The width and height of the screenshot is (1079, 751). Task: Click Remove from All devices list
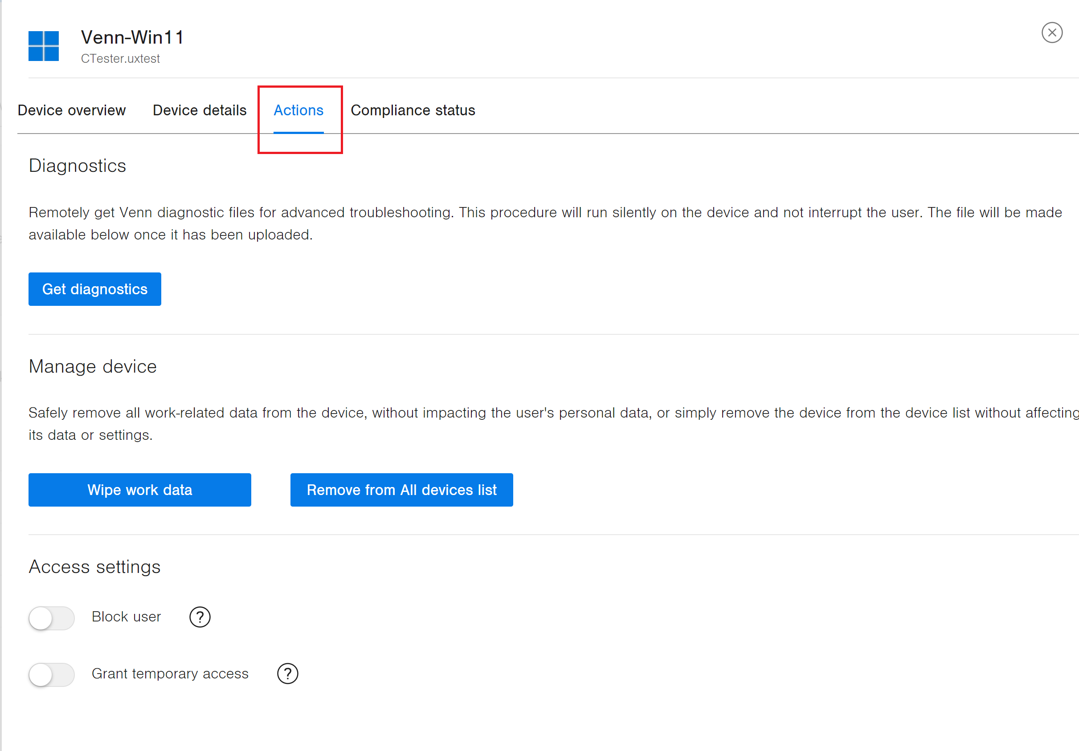[401, 490]
